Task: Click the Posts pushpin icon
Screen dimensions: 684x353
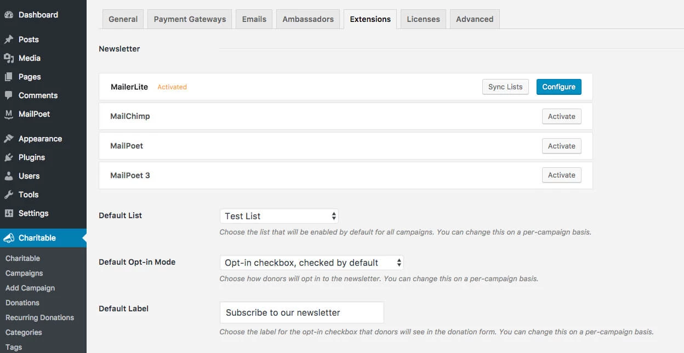Action: pos(9,39)
